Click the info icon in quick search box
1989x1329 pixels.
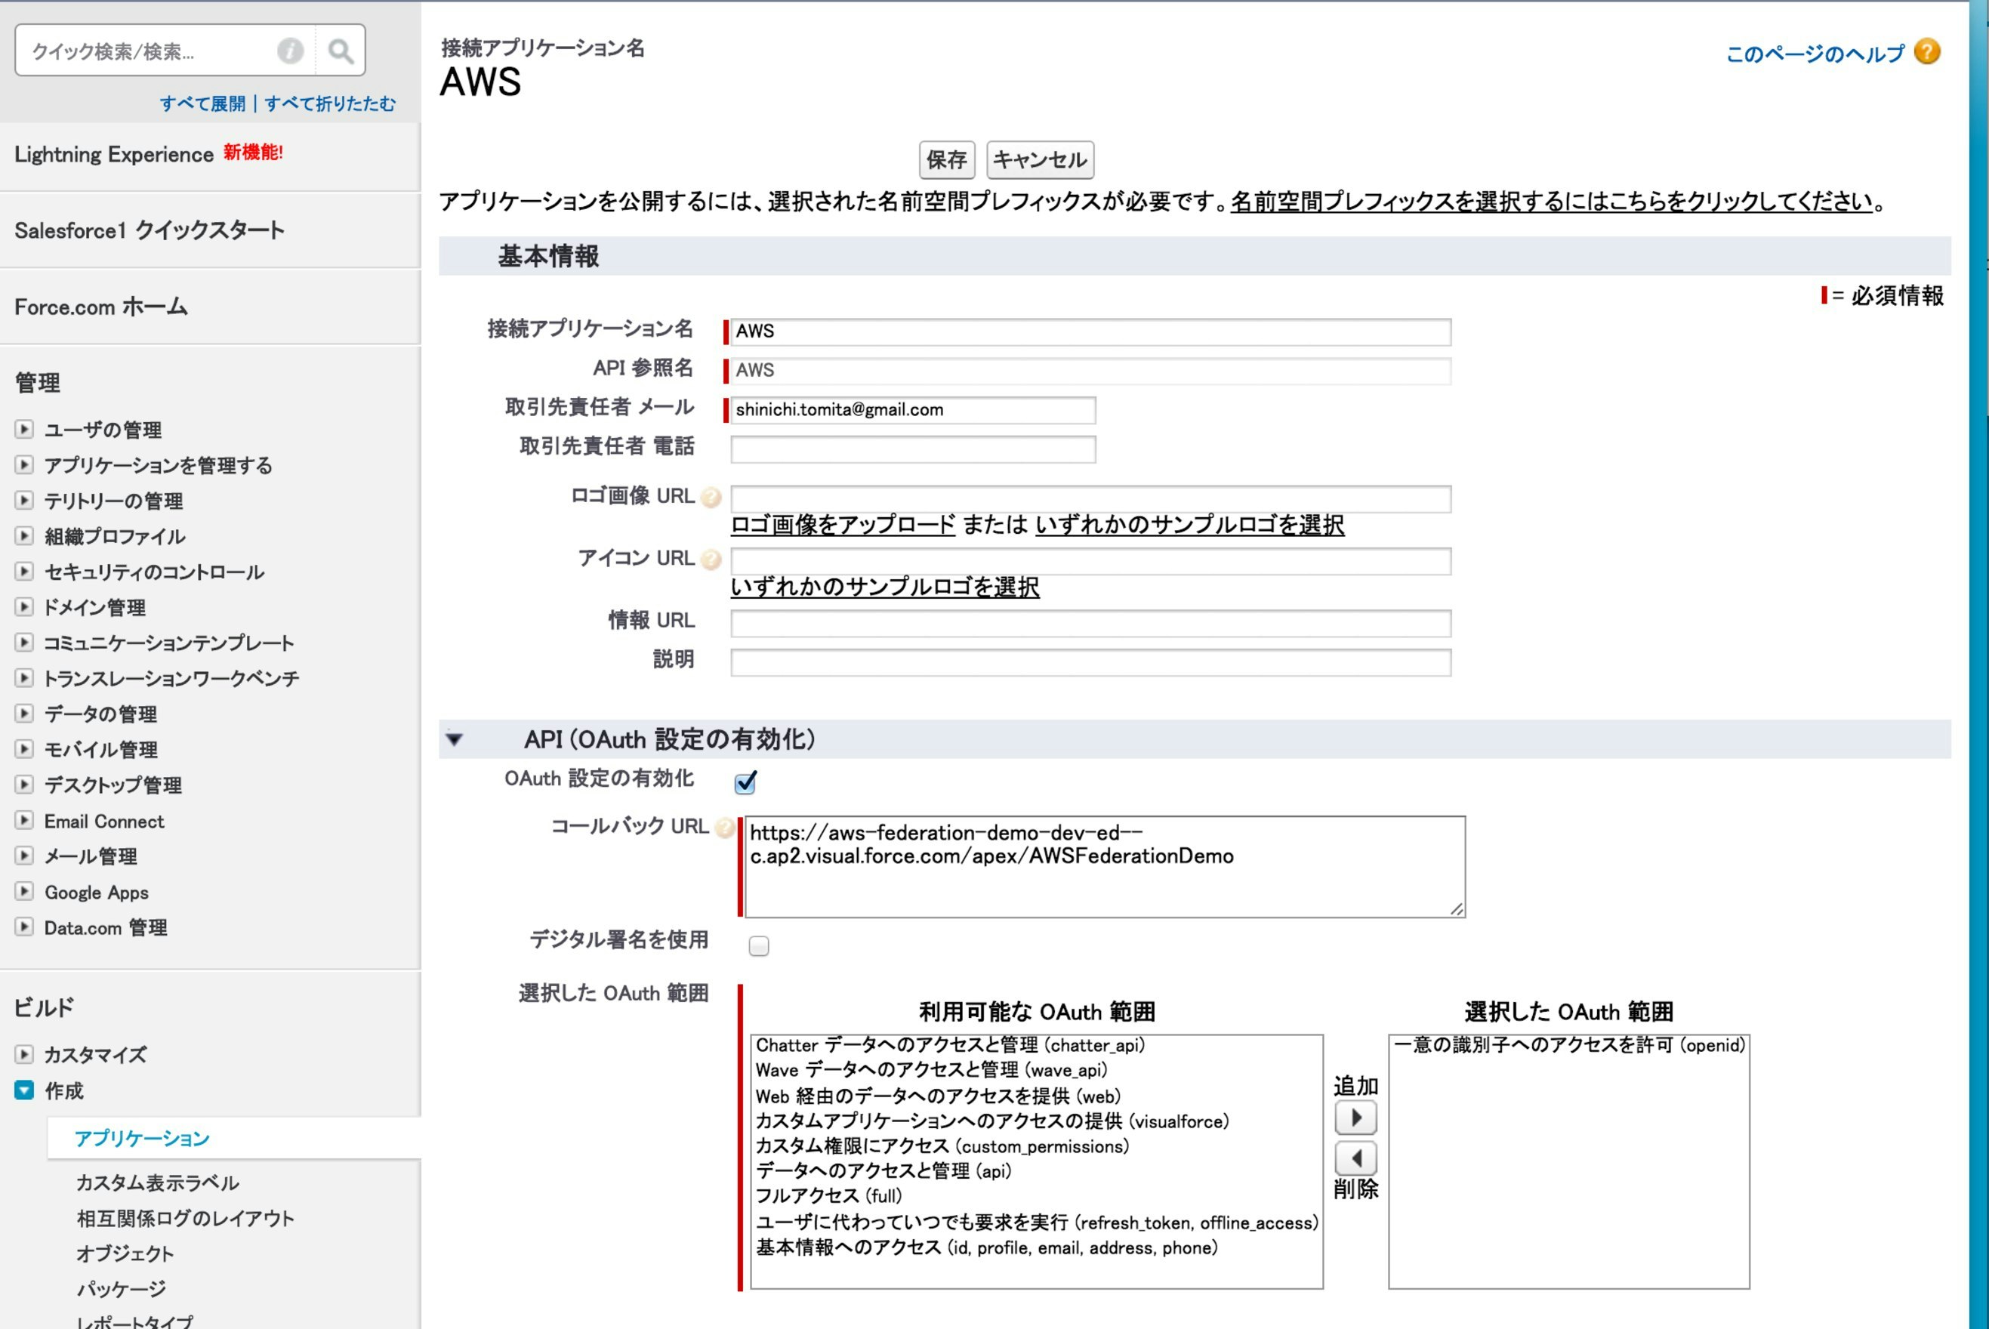click(x=290, y=51)
